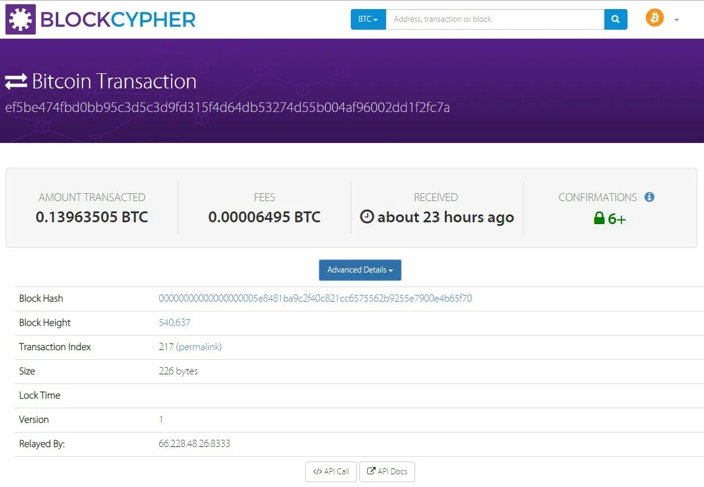This screenshot has width=704, height=487.
Task: Click the confirmations info icon
Action: (x=649, y=197)
